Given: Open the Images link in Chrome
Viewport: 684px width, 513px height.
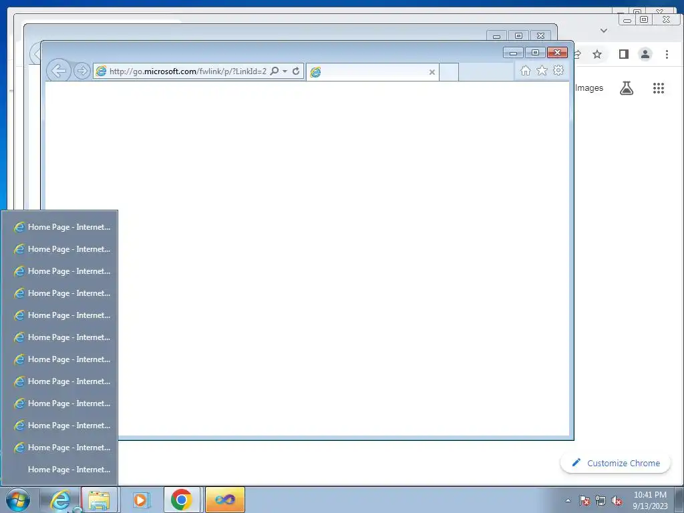Looking at the screenshot, I should [589, 88].
